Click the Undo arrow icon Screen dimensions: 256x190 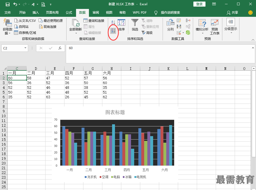tap(15, 4)
